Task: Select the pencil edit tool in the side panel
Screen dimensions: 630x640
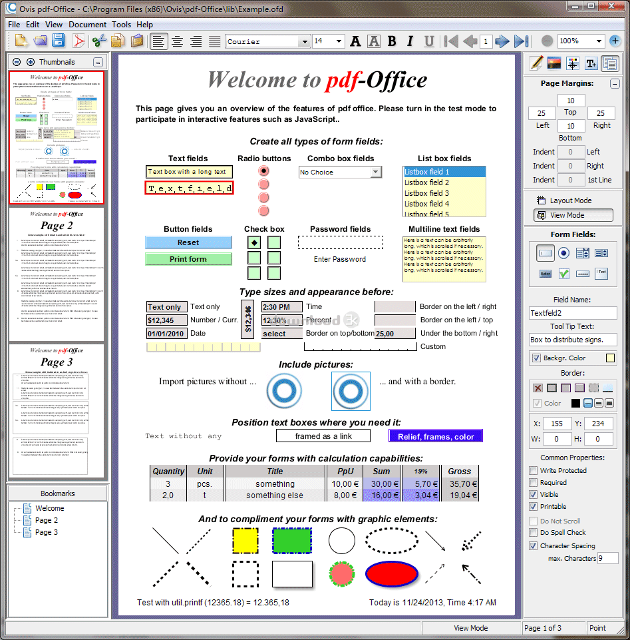Action: tap(536, 63)
